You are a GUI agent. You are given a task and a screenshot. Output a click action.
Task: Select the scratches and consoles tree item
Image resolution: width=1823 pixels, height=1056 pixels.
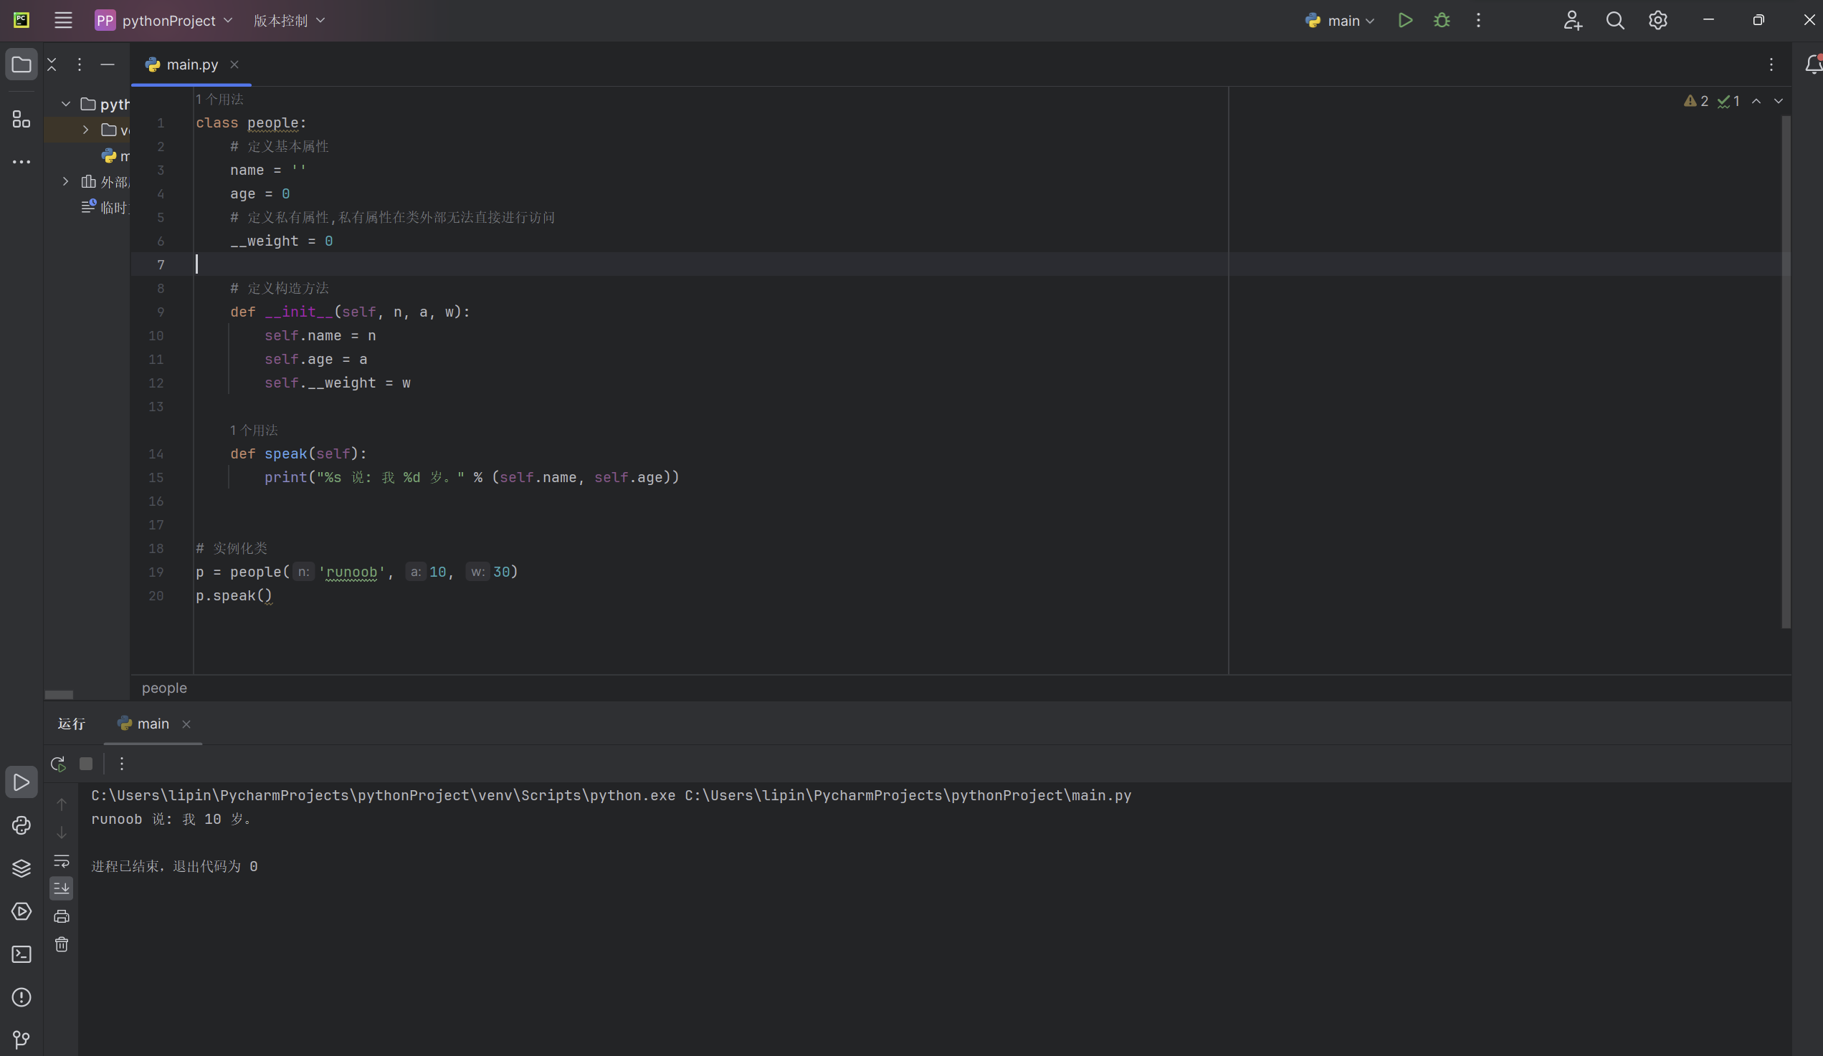105,208
